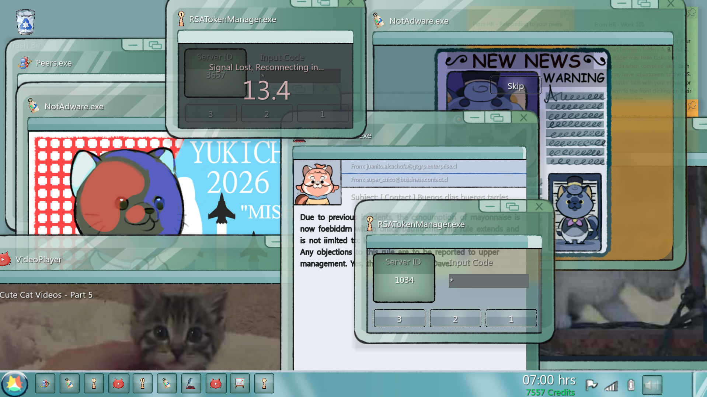This screenshot has height=397, width=707.
Task: Click the Cute Cat Videos kitten video
Action: coord(140,327)
